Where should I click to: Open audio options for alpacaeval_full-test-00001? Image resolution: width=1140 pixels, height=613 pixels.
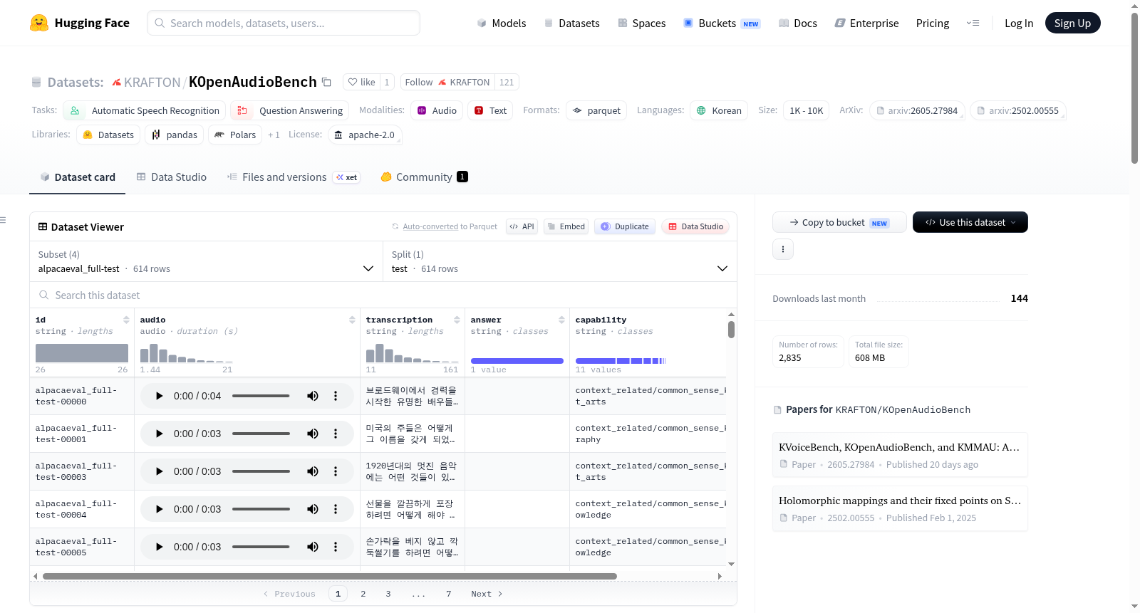(336, 434)
